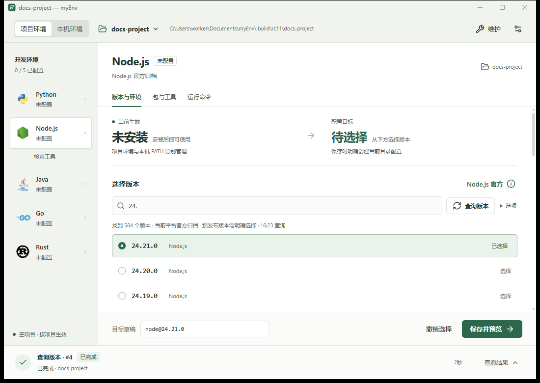Select Python in the sidebar

coord(51,99)
